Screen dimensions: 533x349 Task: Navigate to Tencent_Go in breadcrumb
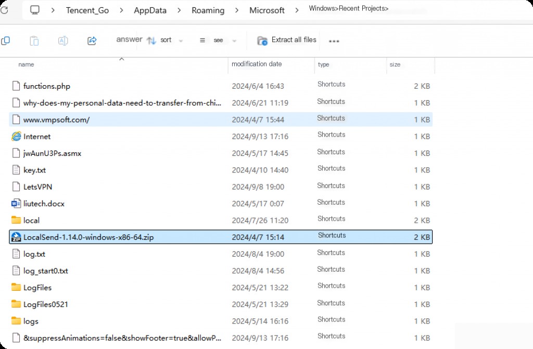click(87, 10)
